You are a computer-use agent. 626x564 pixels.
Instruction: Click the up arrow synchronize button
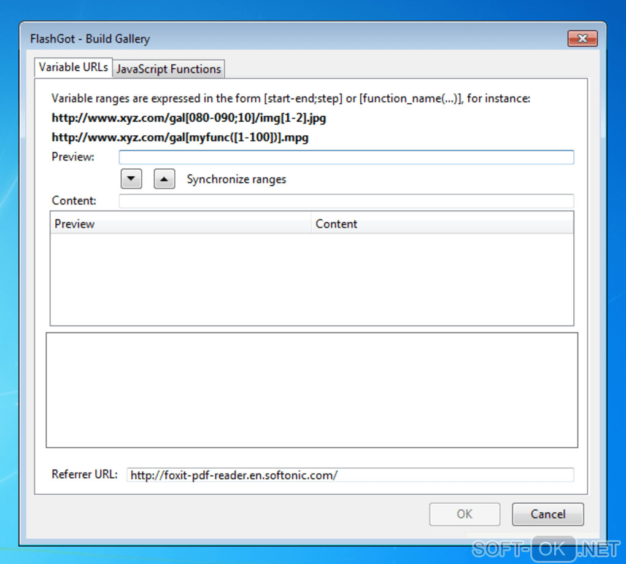pos(164,179)
